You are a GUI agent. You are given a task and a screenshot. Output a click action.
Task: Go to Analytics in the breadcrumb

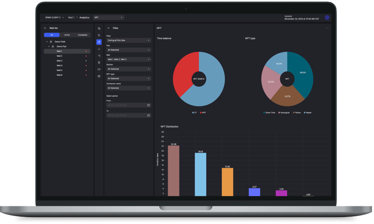click(84, 17)
